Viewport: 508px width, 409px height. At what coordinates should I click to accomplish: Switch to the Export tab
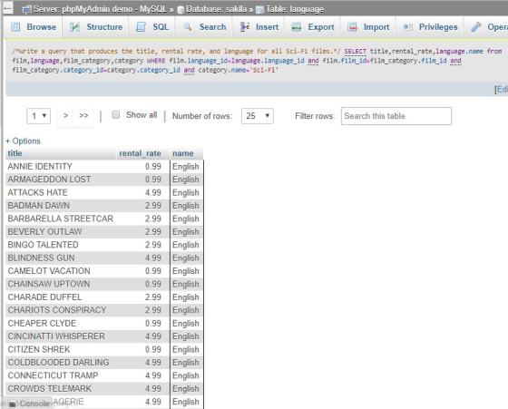312,27
